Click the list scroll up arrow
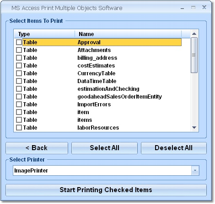Viewport: 215px width, 204px height. 194,34
